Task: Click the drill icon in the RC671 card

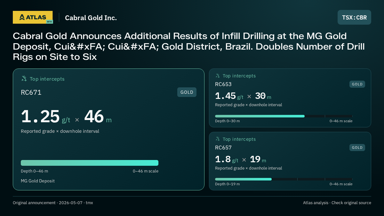Action: point(24,78)
